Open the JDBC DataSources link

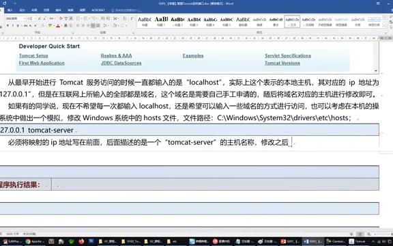121,63
